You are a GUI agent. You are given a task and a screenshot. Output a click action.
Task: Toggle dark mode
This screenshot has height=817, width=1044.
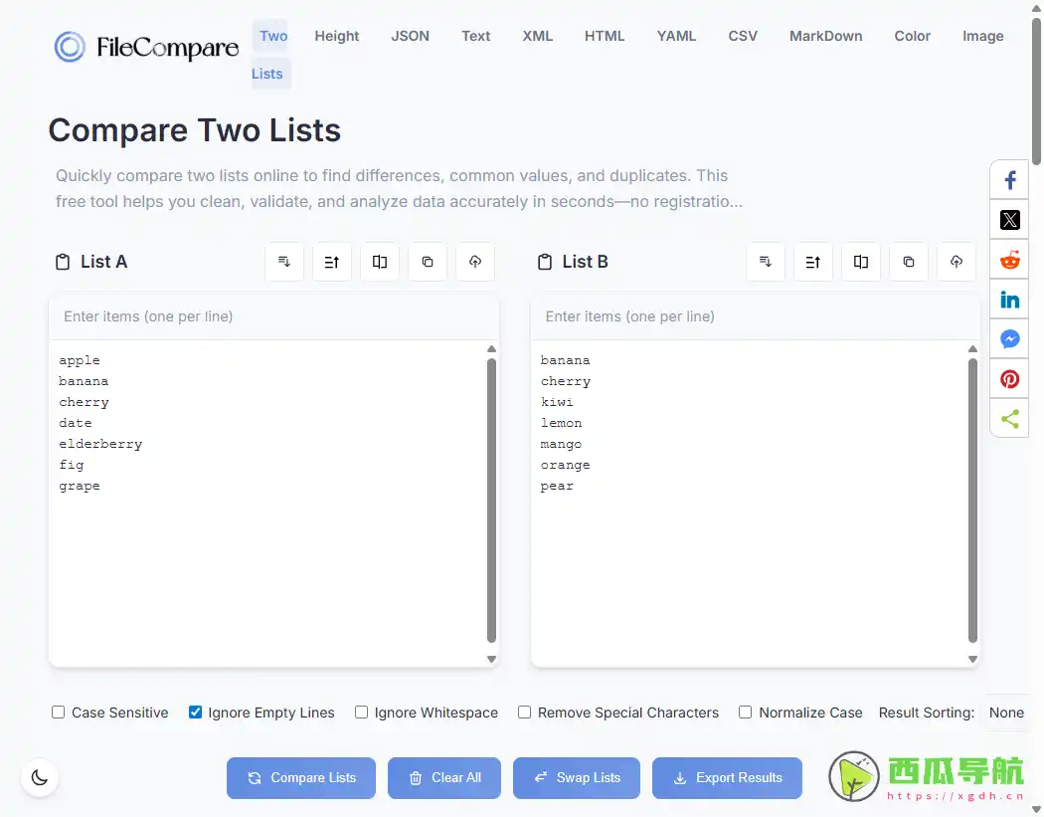[x=40, y=777]
